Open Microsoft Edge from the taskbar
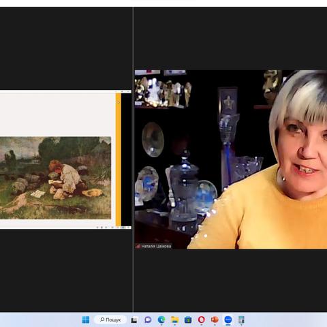 161,320
